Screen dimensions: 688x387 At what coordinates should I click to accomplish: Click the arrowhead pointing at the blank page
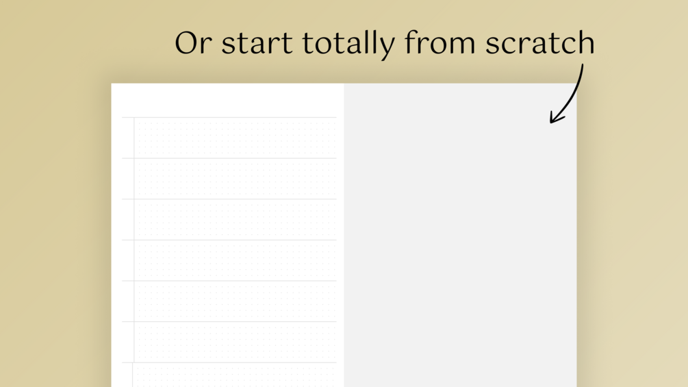tap(557, 116)
